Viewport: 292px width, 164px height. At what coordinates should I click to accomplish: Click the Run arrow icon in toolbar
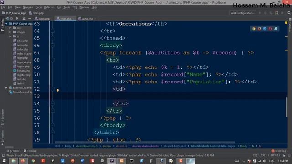[x=260, y=13]
